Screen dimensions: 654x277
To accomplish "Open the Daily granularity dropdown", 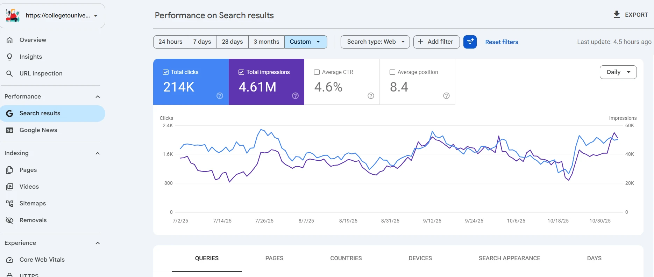I will pos(618,72).
